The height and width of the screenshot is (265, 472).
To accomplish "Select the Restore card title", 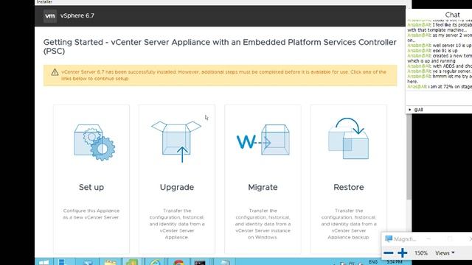I will click(x=349, y=187).
